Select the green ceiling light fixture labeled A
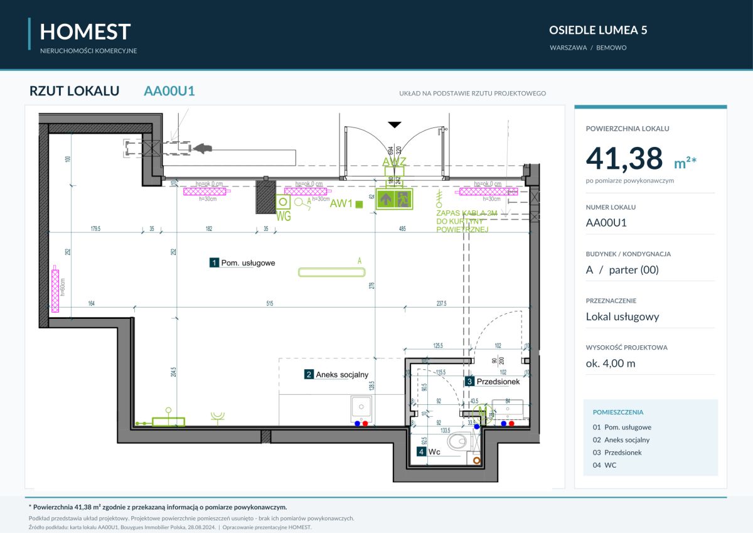 [332, 272]
